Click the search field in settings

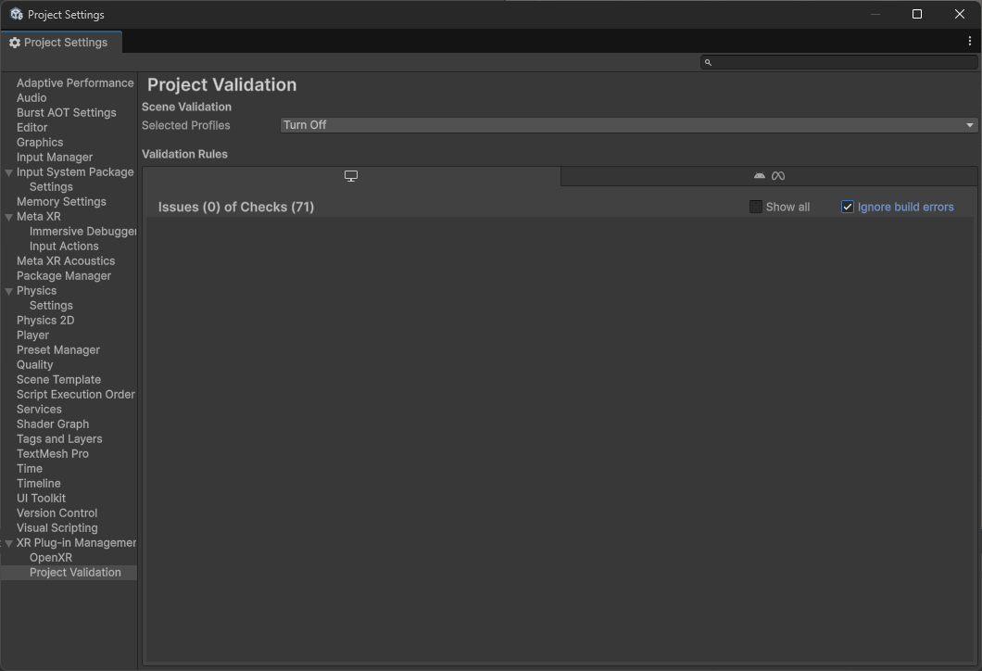[839, 62]
